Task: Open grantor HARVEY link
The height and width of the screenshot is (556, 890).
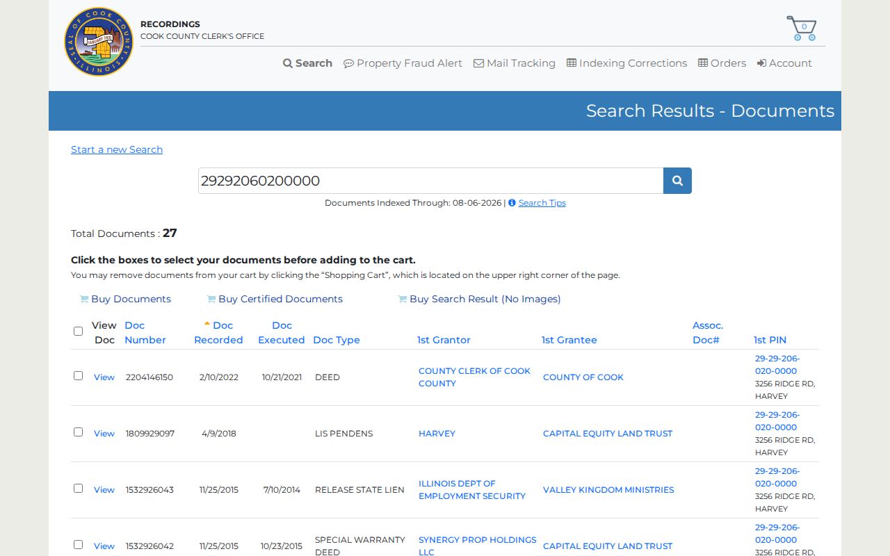Action: 437,434
